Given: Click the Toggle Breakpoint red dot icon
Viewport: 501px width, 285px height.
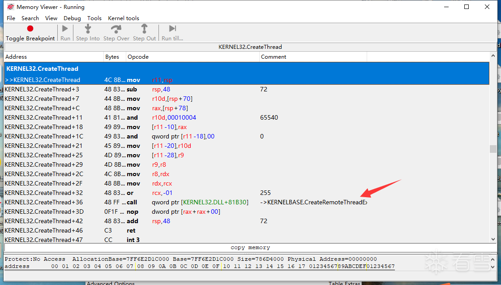Looking at the screenshot, I should pos(30,29).
